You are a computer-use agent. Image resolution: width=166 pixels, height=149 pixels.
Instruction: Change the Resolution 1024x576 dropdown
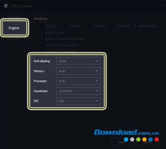pyautogui.click(x=78, y=91)
